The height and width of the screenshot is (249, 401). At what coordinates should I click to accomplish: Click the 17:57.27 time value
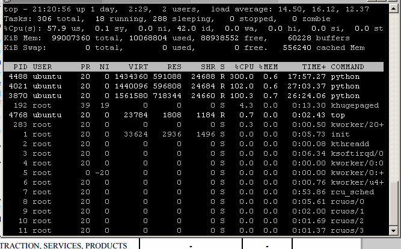pyautogui.click(x=307, y=76)
